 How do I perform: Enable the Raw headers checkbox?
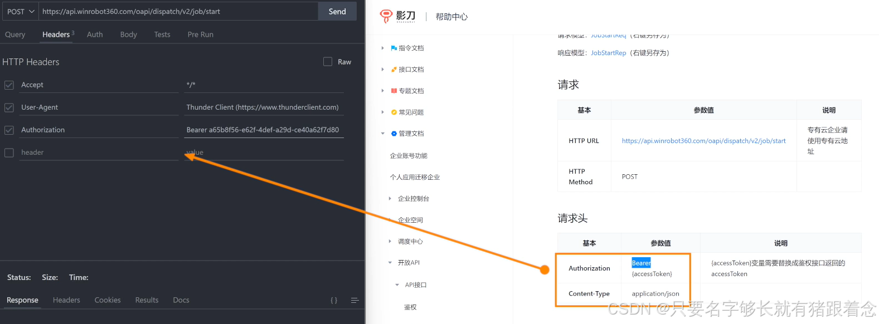328,62
